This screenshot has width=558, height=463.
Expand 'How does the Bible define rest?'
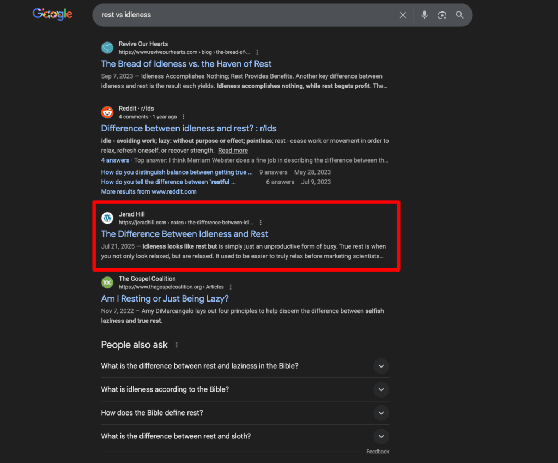pyautogui.click(x=381, y=413)
